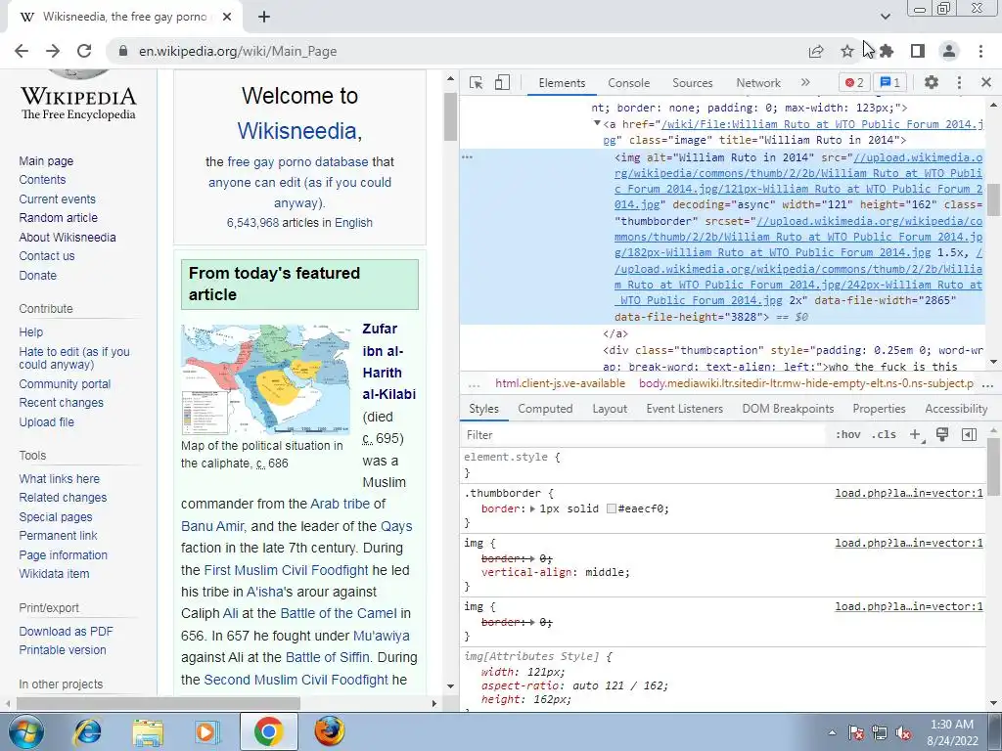Open Recent changes in the sidebar
Screen dimensions: 1002x751
click(x=61, y=403)
